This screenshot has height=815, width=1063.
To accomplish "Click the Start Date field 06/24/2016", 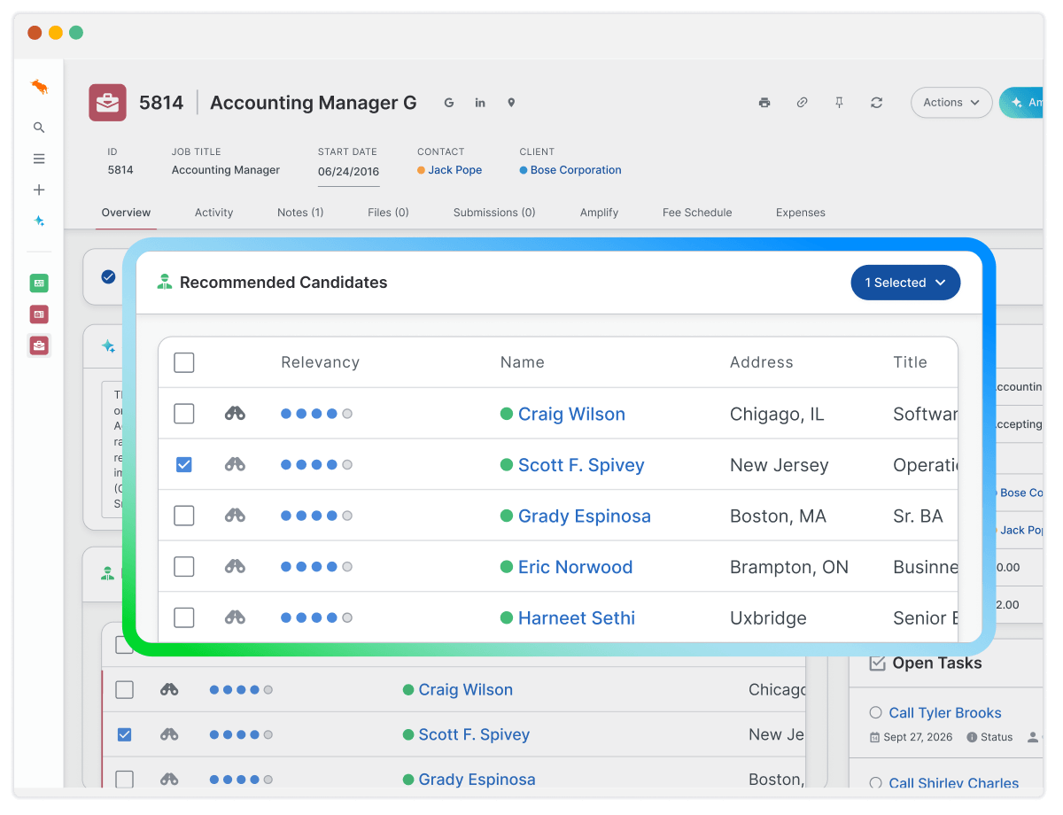I will [x=348, y=171].
